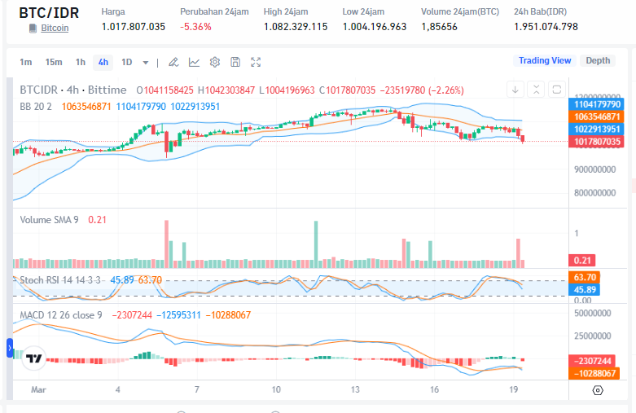Screen dimensions: 636x413
Task: Select the 4h timeframe
Action: [103, 62]
